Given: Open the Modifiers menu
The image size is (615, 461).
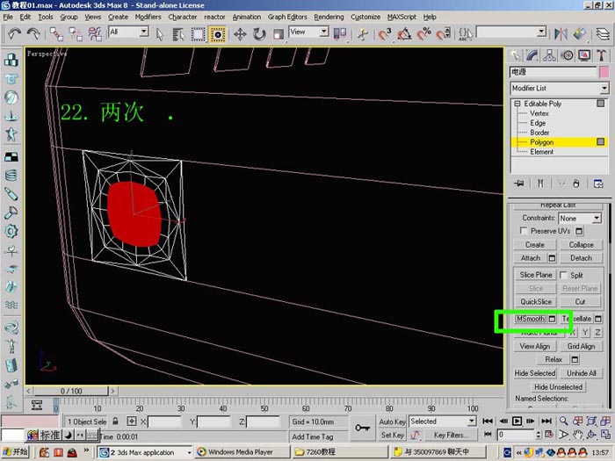Looking at the screenshot, I should tap(148, 17).
